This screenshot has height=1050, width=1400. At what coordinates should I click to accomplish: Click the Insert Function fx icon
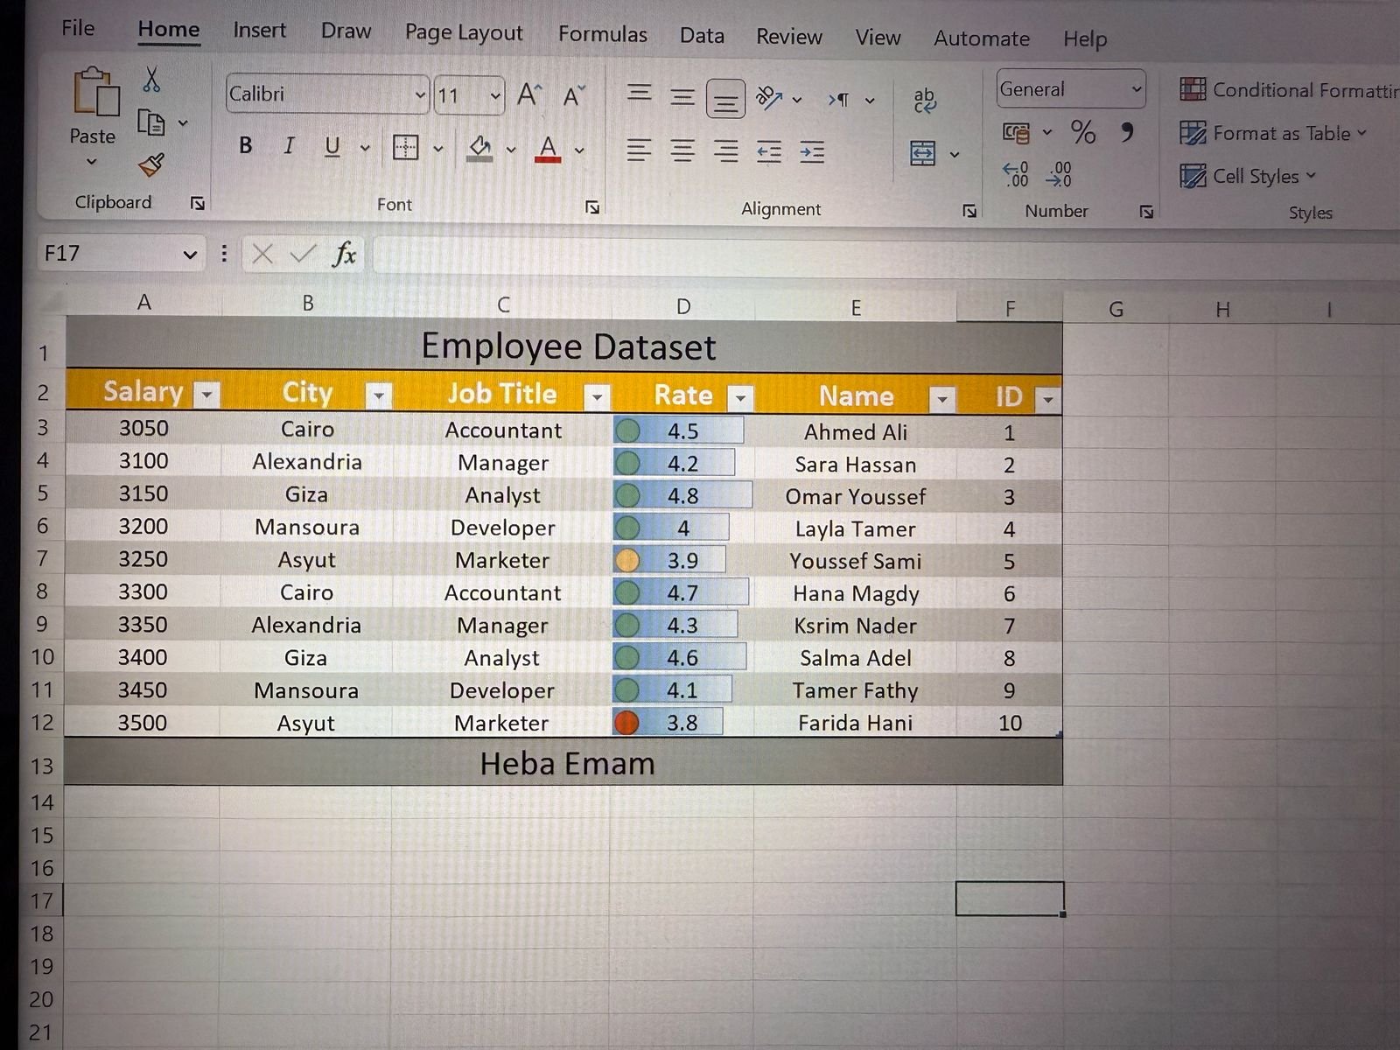344,254
